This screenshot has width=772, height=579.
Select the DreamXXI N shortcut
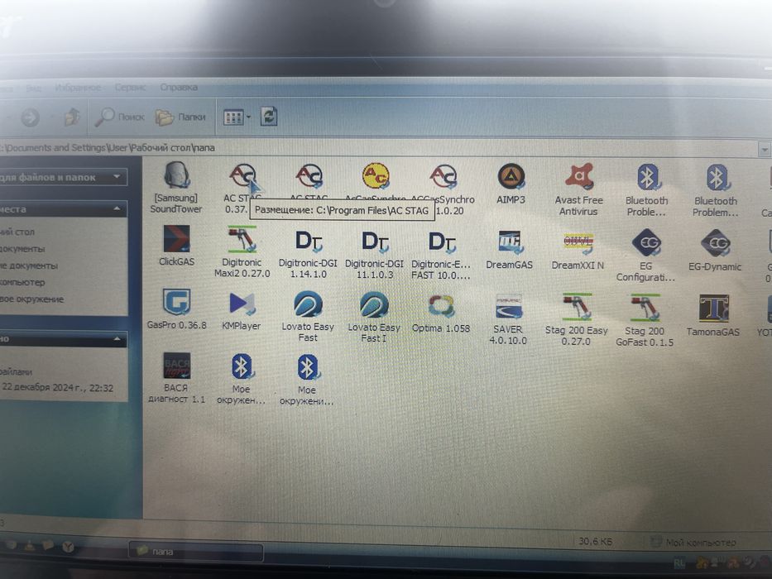pyautogui.click(x=578, y=250)
